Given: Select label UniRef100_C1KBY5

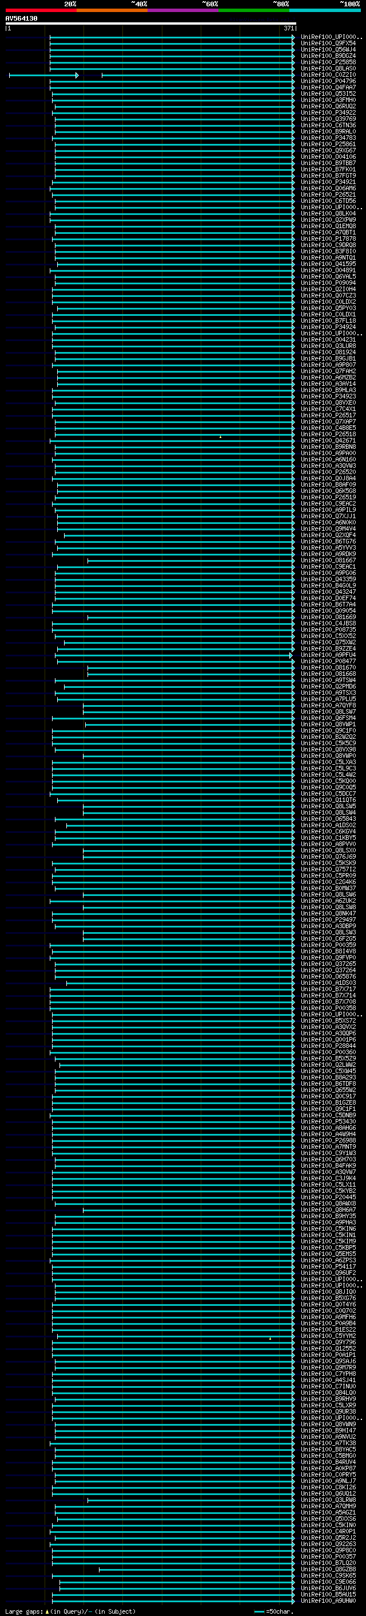Looking at the screenshot, I should coord(328,838).
